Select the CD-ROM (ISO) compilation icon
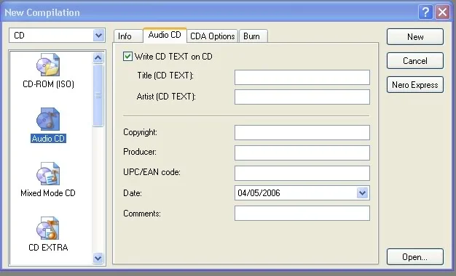This screenshot has height=276, width=456. 48,65
